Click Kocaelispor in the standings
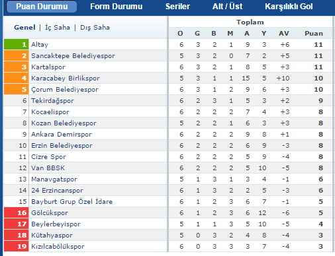Image resolution: width=335 pixels, height=256 pixels. coord(50,112)
